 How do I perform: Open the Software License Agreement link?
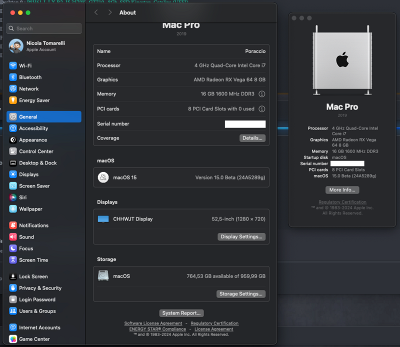pyautogui.click(x=153, y=323)
